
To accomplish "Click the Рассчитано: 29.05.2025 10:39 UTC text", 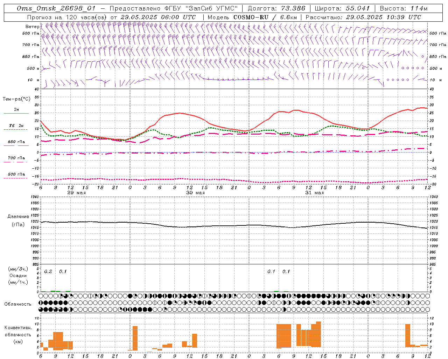I will click(363, 17).
